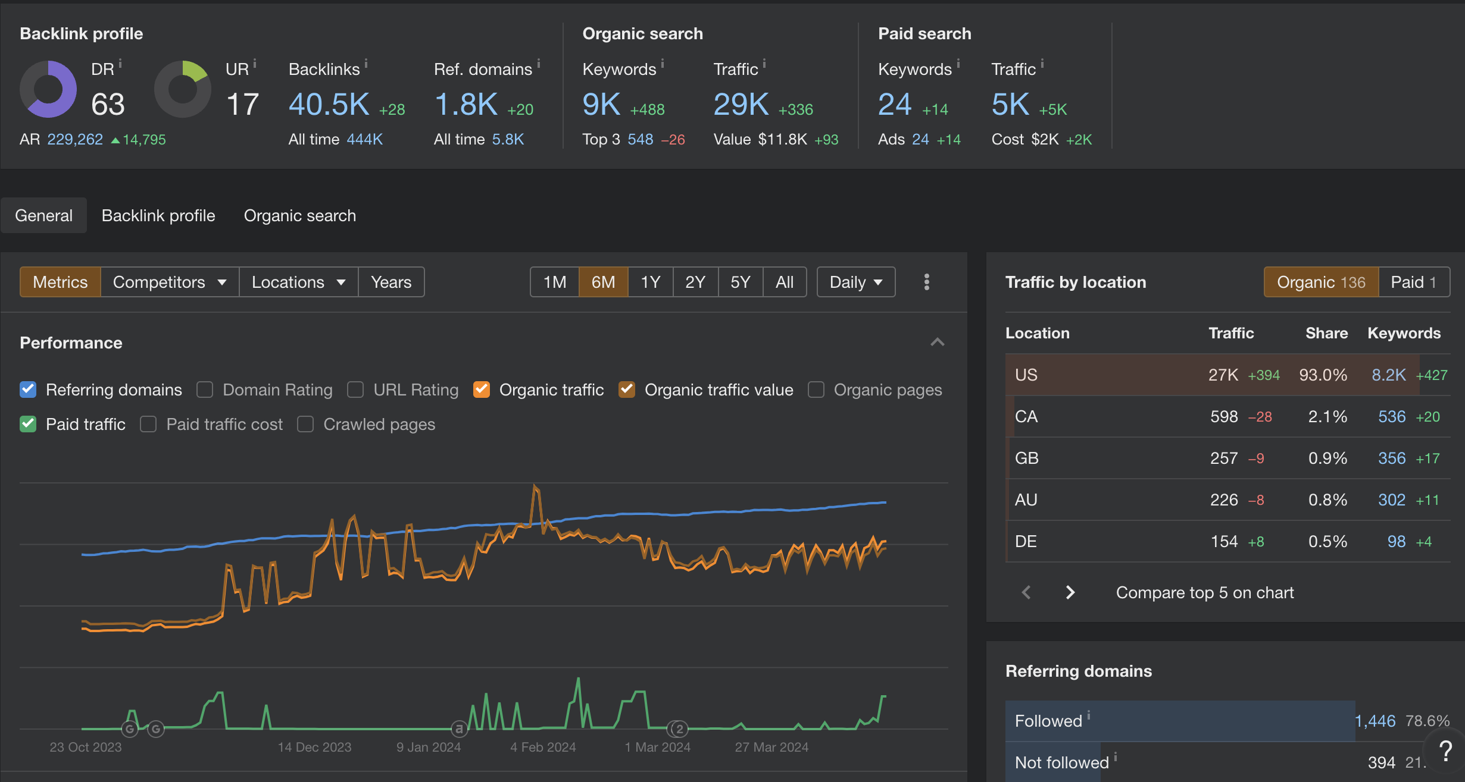Open the Locations dropdown

tap(298, 282)
